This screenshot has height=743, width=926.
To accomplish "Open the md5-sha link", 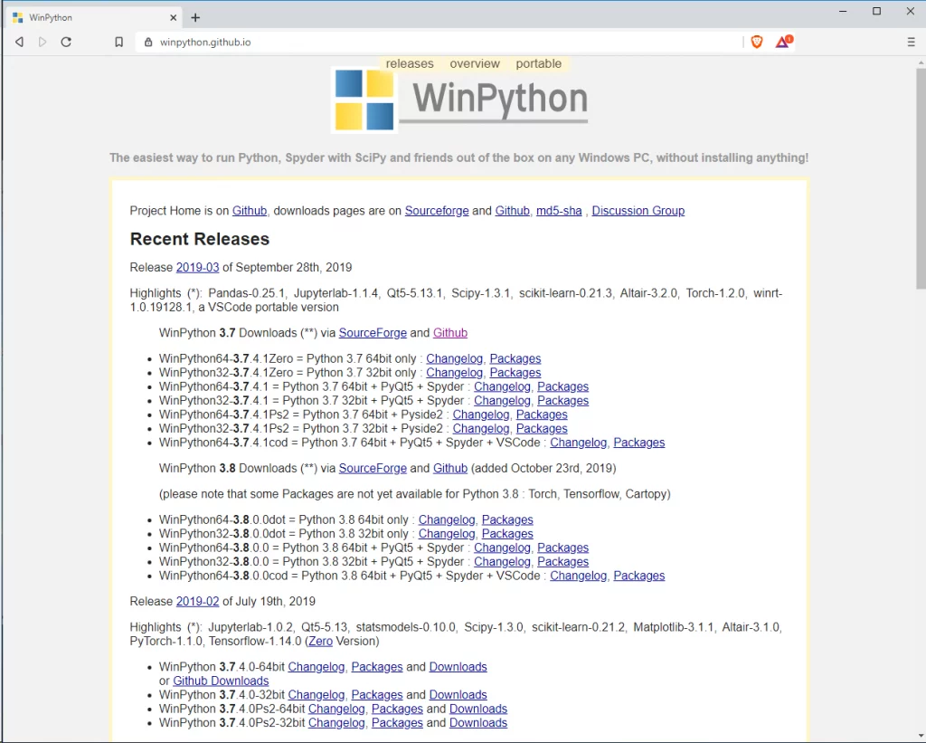I will (559, 211).
